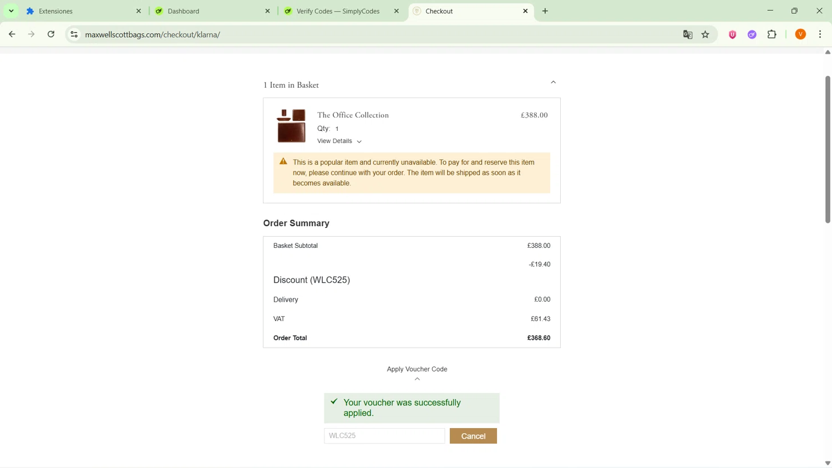Open the Chrome profile avatar
This screenshot has width=832, height=468.
pyautogui.click(x=800, y=34)
